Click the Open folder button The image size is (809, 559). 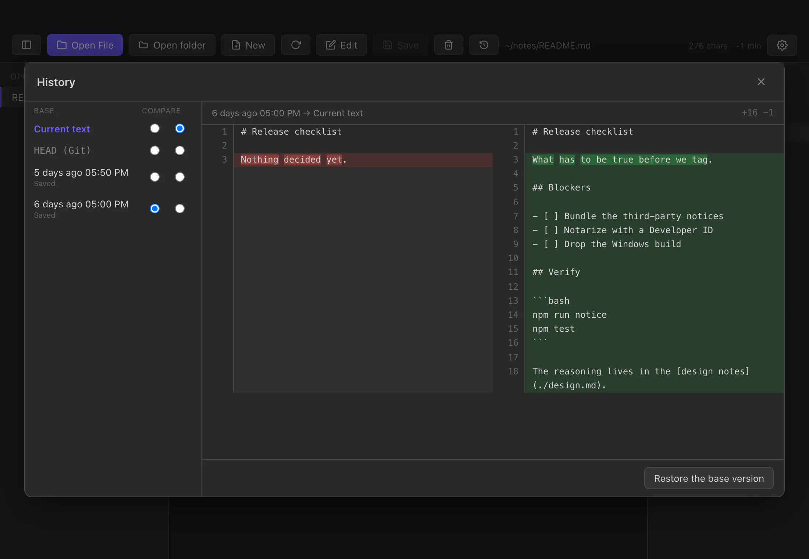coord(172,45)
